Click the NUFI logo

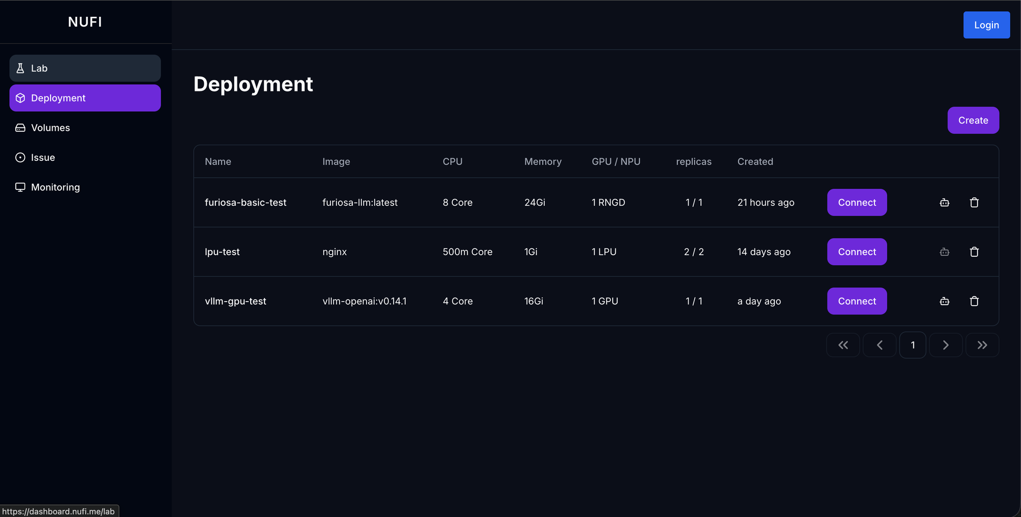click(x=85, y=21)
